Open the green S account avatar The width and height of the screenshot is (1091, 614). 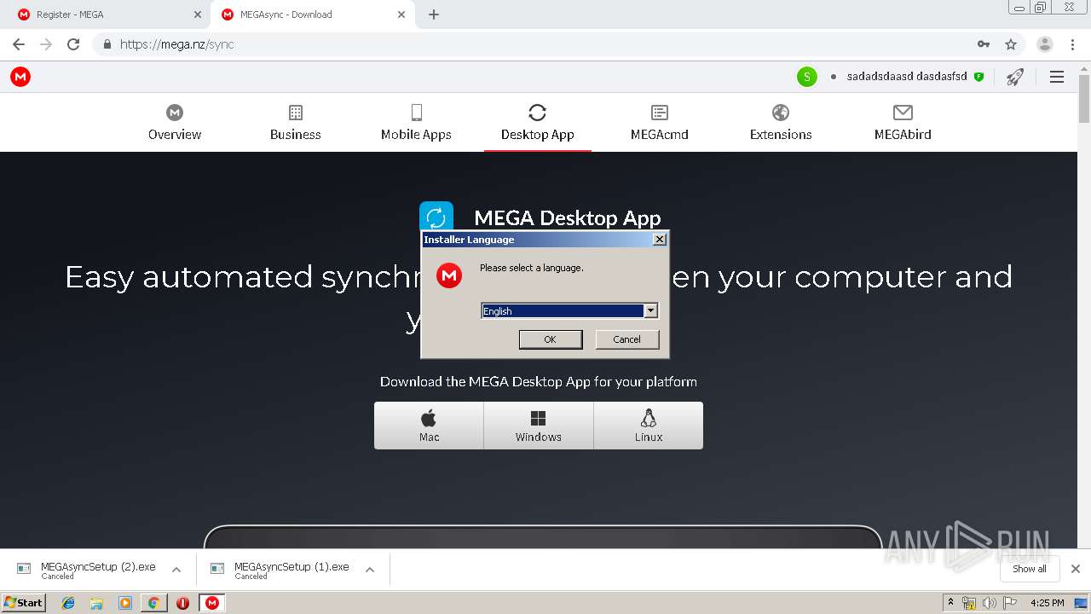(806, 77)
